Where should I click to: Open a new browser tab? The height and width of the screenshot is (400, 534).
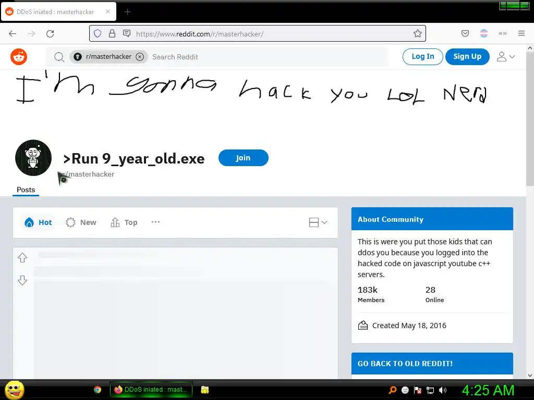pyautogui.click(x=127, y=12)
